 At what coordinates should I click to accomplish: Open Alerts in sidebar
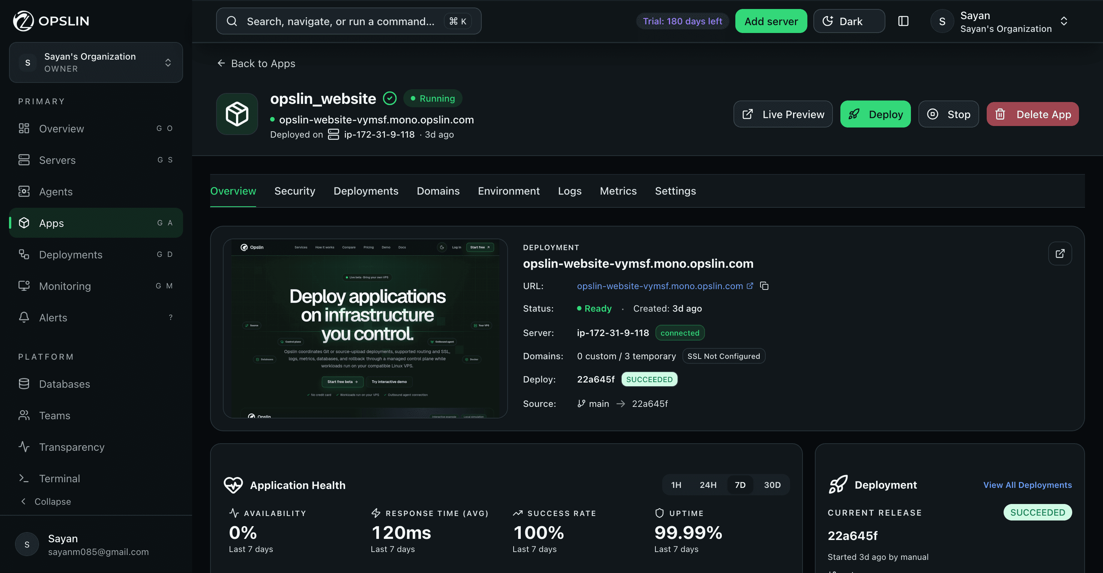(x=96, y=318)
